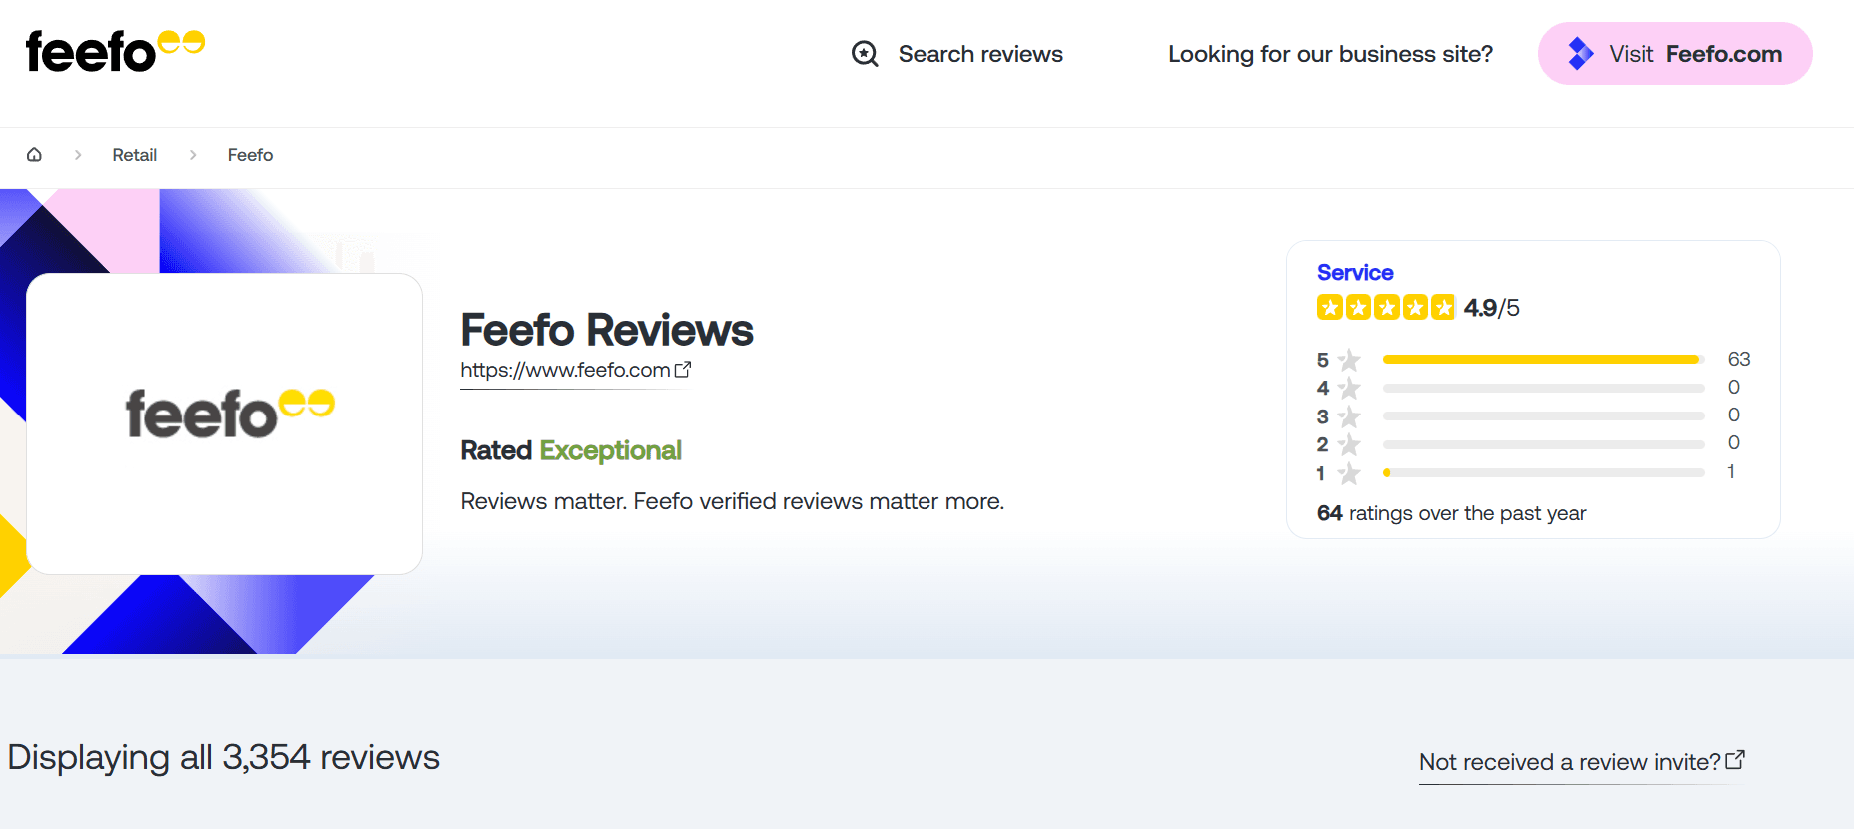Open the https://www.feefo.com link

click(x=575, y=370)
